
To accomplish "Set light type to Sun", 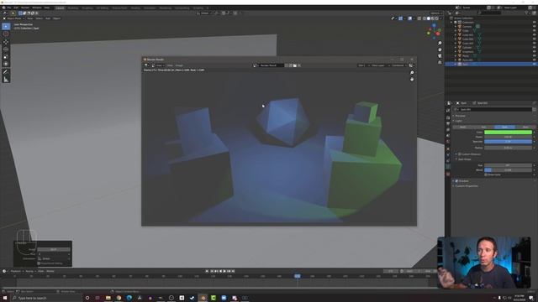I will [483, 127].
